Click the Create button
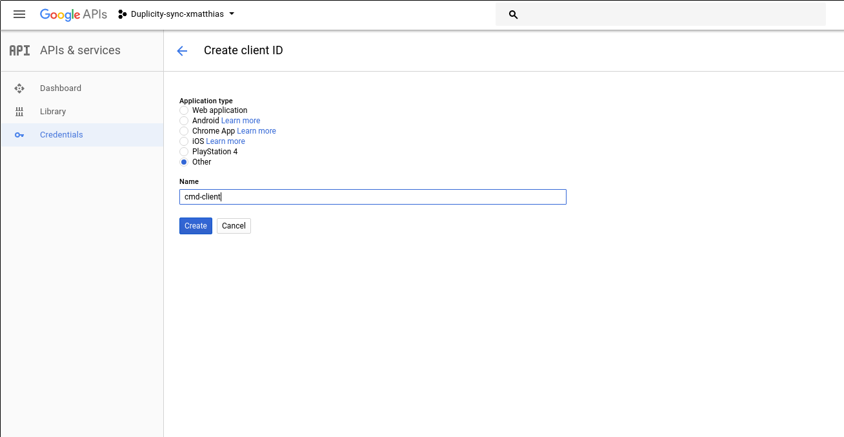The image size is (844, 437). tap(196, 226)
